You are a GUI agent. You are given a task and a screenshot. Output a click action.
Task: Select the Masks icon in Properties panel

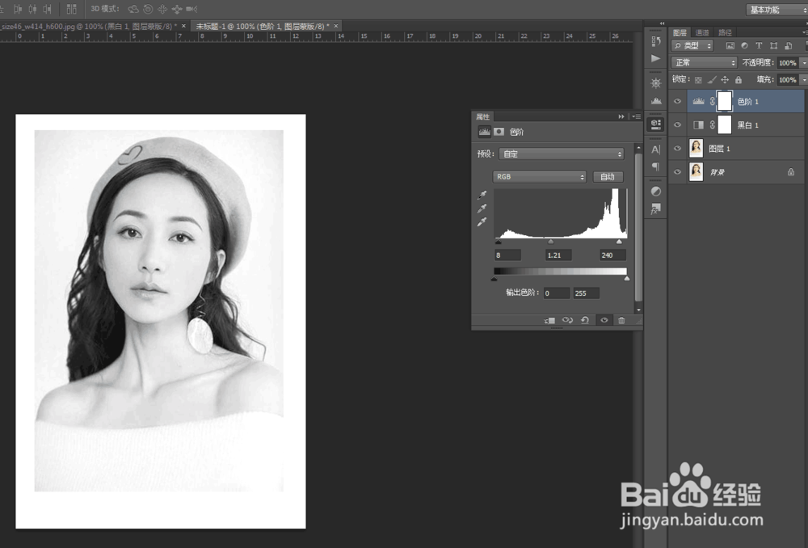coord(499,132)
